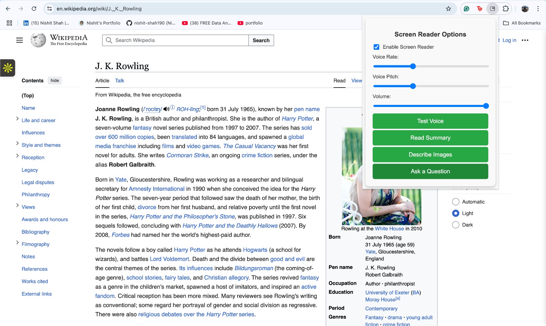Open the apps grid in bookmarks bar
546x326 pixels.
[9, 23]
